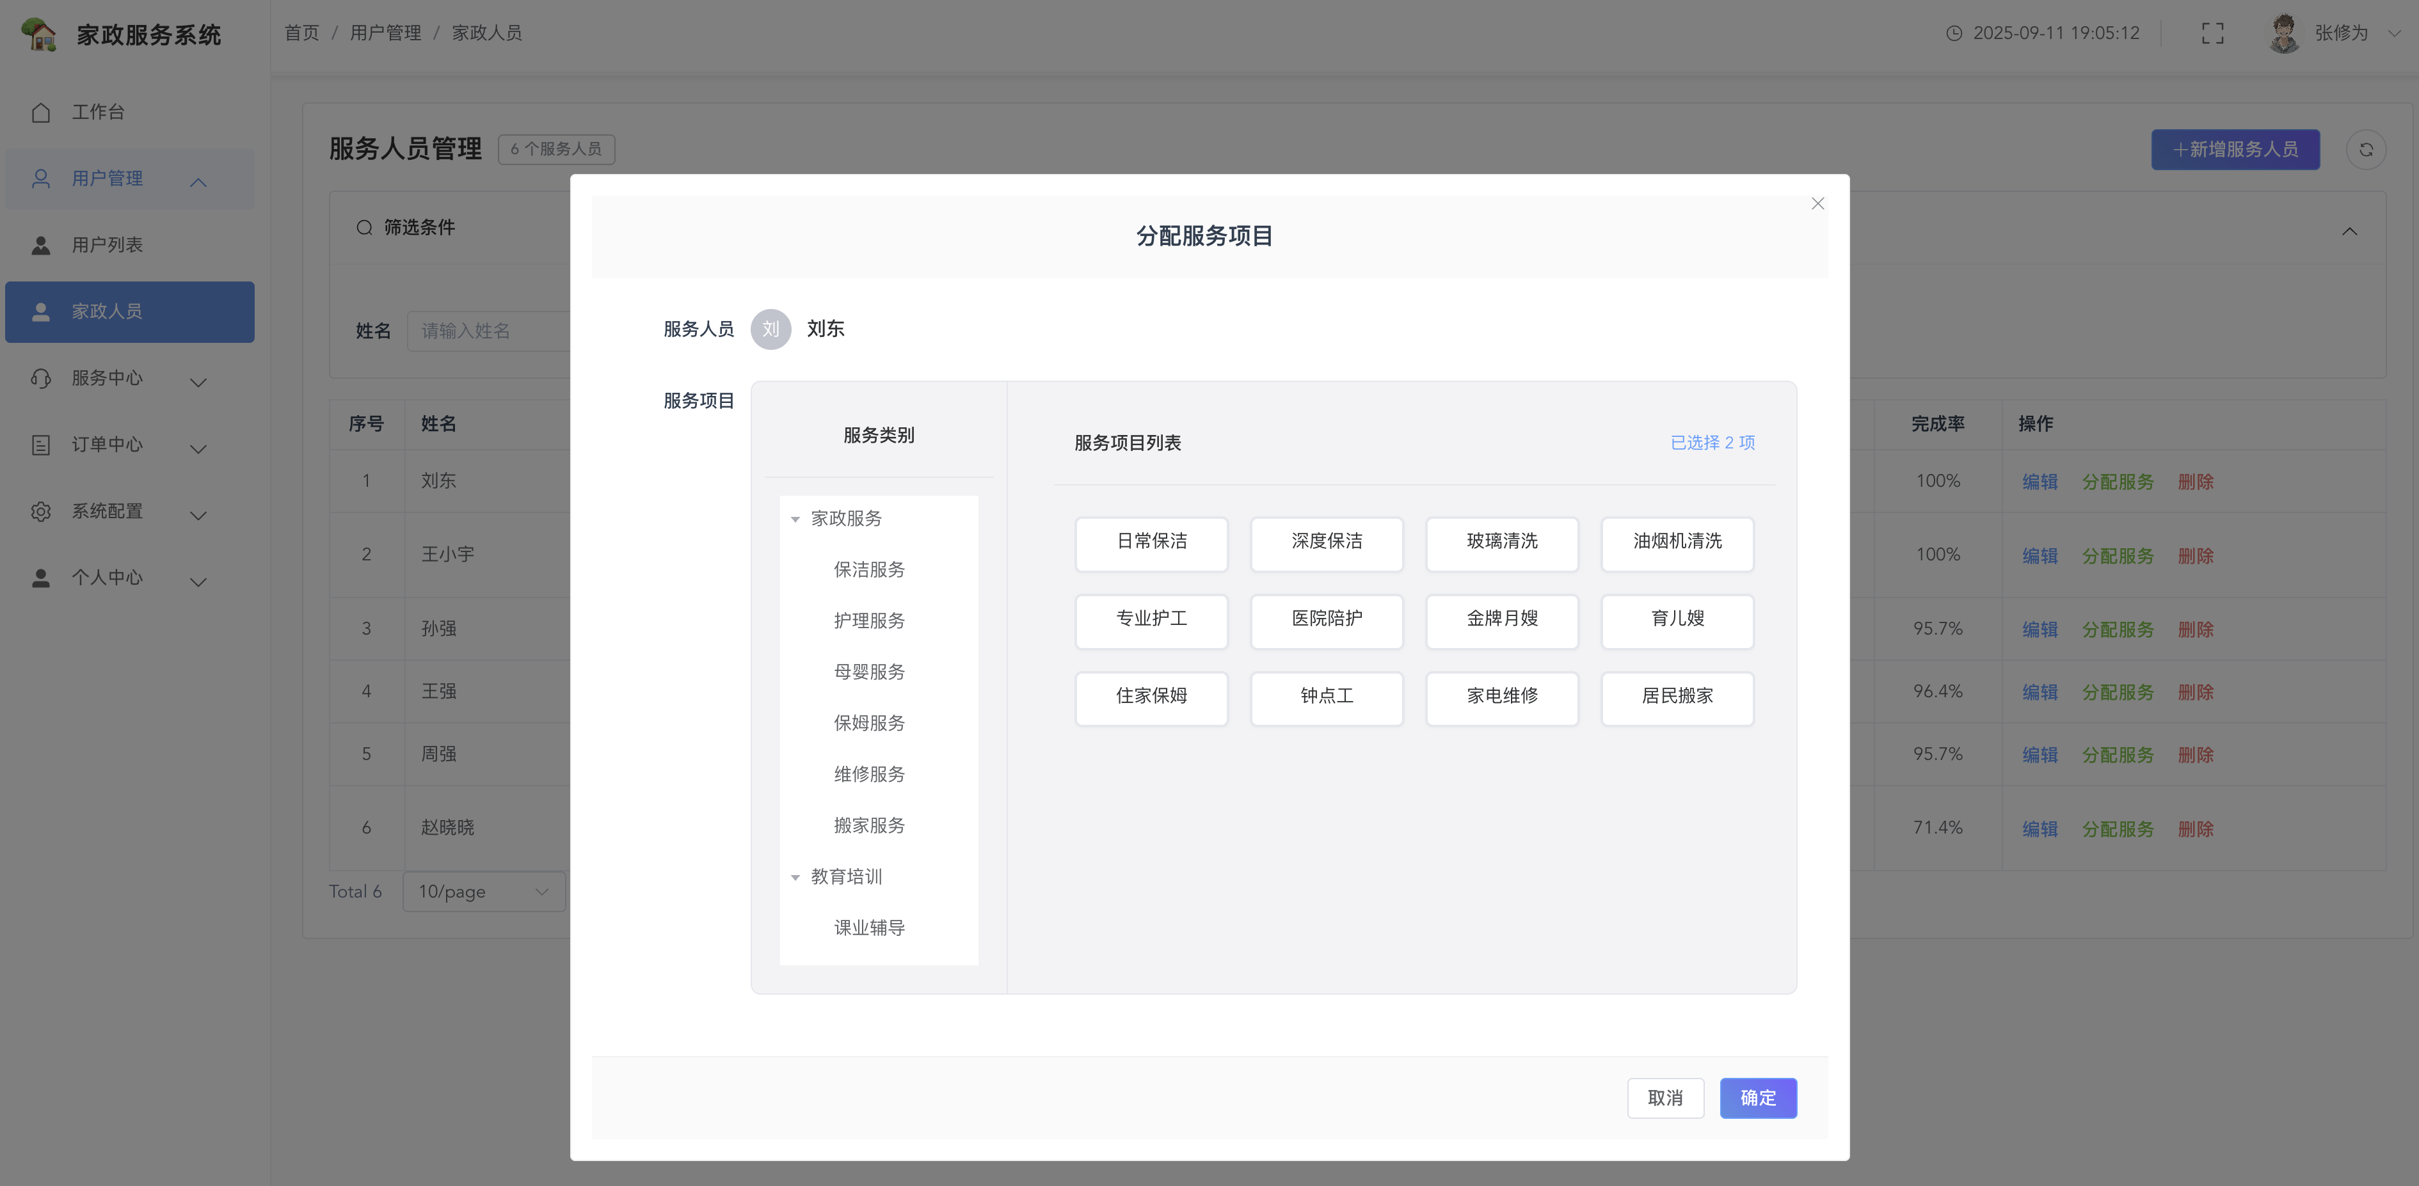The width and height of the screenshot is (2419, 1186).
Task: Click the 刘 avatar circle in dialog
Action: [770, 329]
